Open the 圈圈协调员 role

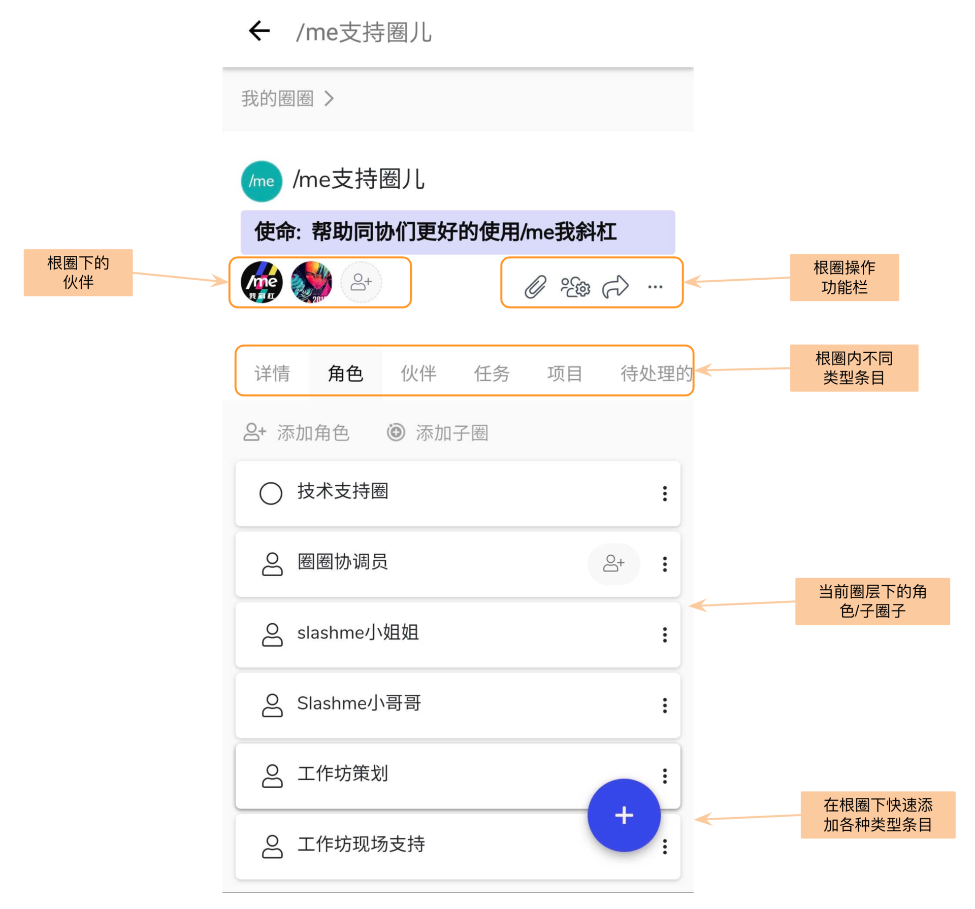point(458,564)
